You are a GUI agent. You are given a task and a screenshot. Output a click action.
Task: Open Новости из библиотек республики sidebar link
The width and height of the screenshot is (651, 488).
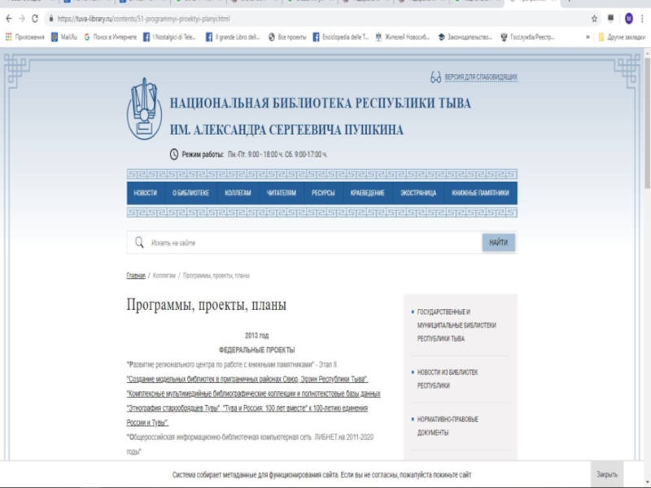tap(448, 379)
